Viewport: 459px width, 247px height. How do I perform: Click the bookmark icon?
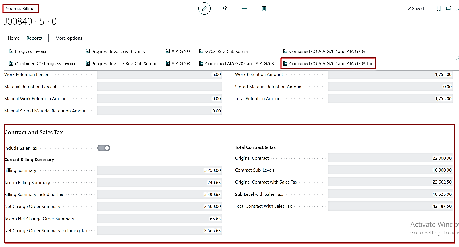pos(439,8)
